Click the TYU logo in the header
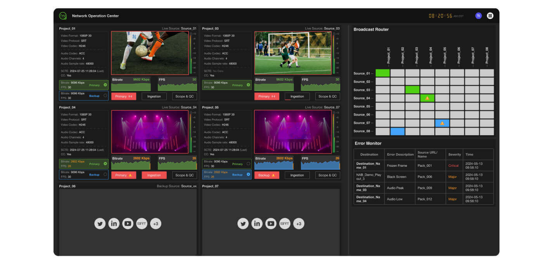The image size is (553, 264). (x=63, y=16)
